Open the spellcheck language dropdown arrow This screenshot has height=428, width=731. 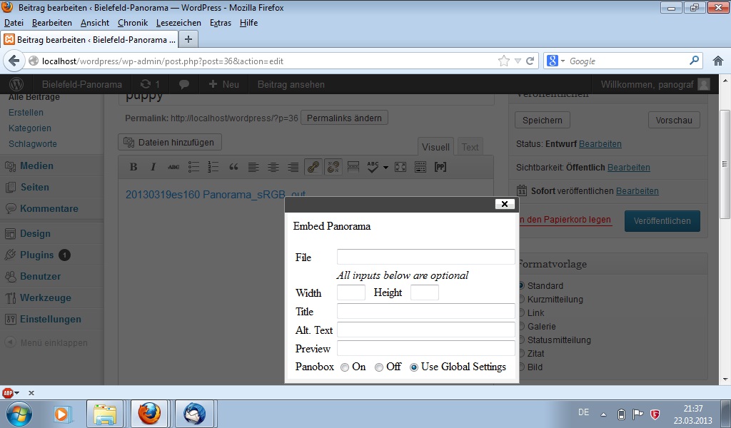386,168
